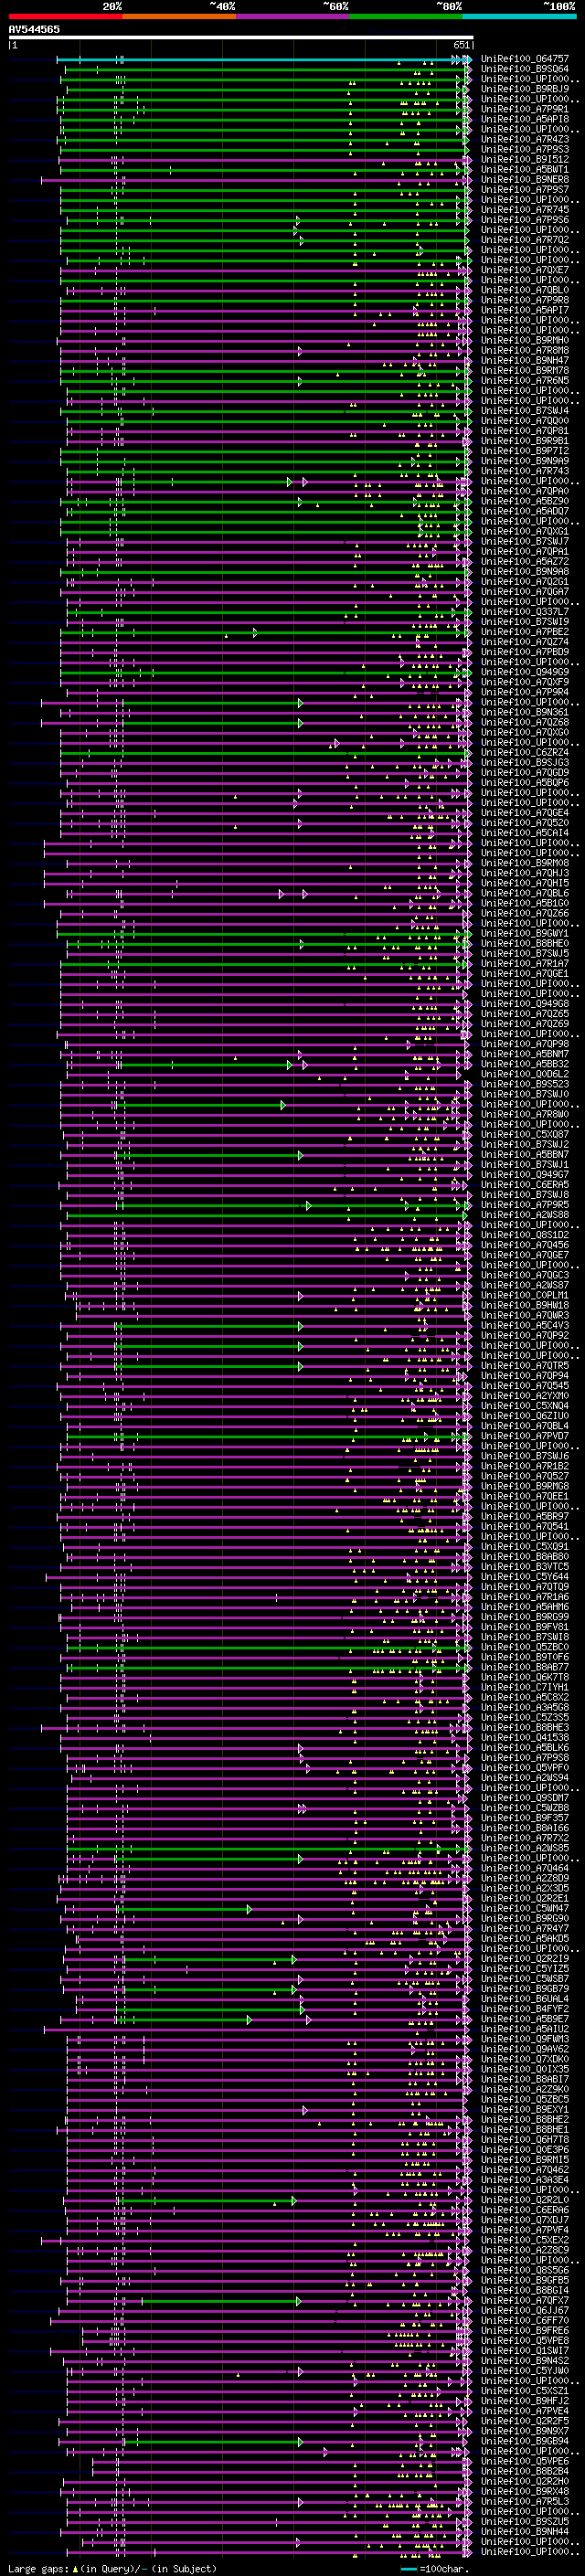Select the UniRef100_A7QHJ3 label

point(524,873)
